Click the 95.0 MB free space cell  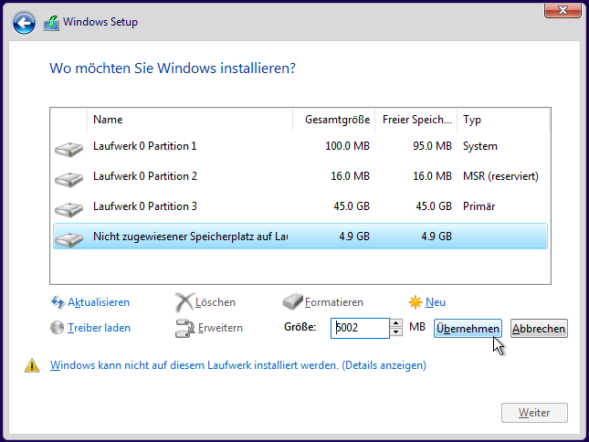(x=432, y=146)
